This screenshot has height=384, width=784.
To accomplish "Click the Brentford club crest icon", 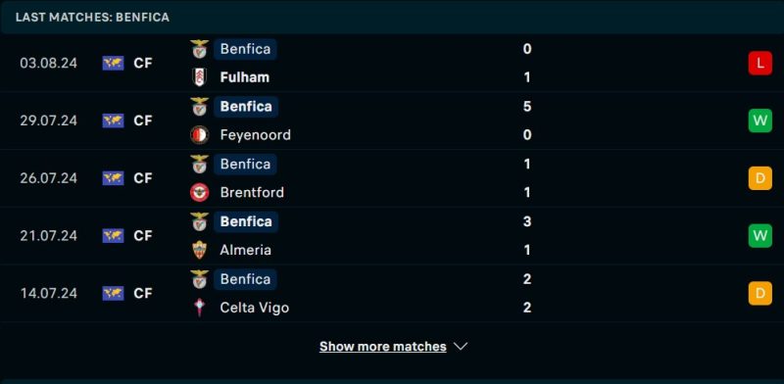I will 200,193.
